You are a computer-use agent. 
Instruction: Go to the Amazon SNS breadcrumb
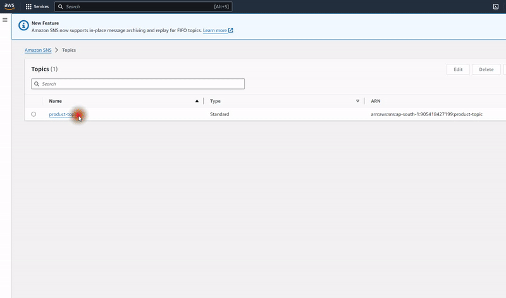click(x=38, y=50)
